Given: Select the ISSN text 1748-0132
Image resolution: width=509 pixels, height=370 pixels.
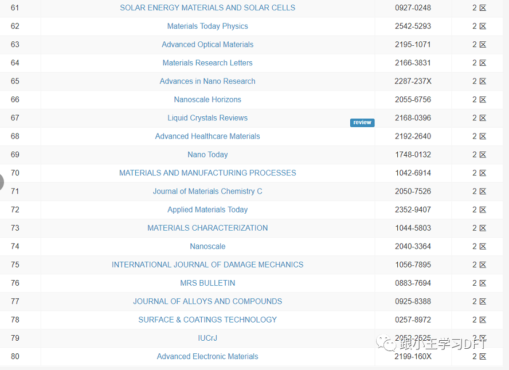Looking at the screenshot, I should coord(413,155).
